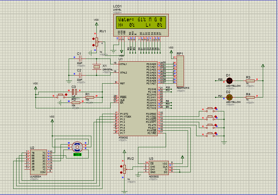This screenshot has width=278, height=195.
Task: Select the C3 1uF polarized capacitor
Action: (74, 92)
